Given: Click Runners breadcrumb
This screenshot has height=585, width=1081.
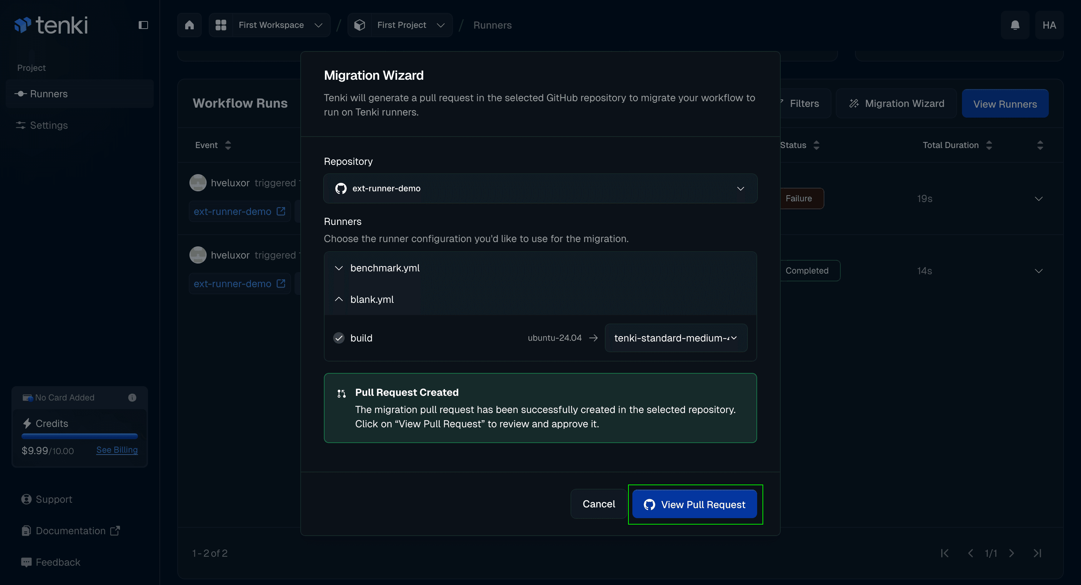Looking at the screenshot, I should coord(492,25).
